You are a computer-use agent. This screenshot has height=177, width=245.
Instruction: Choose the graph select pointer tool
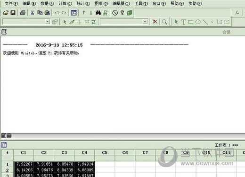[65, 22]
